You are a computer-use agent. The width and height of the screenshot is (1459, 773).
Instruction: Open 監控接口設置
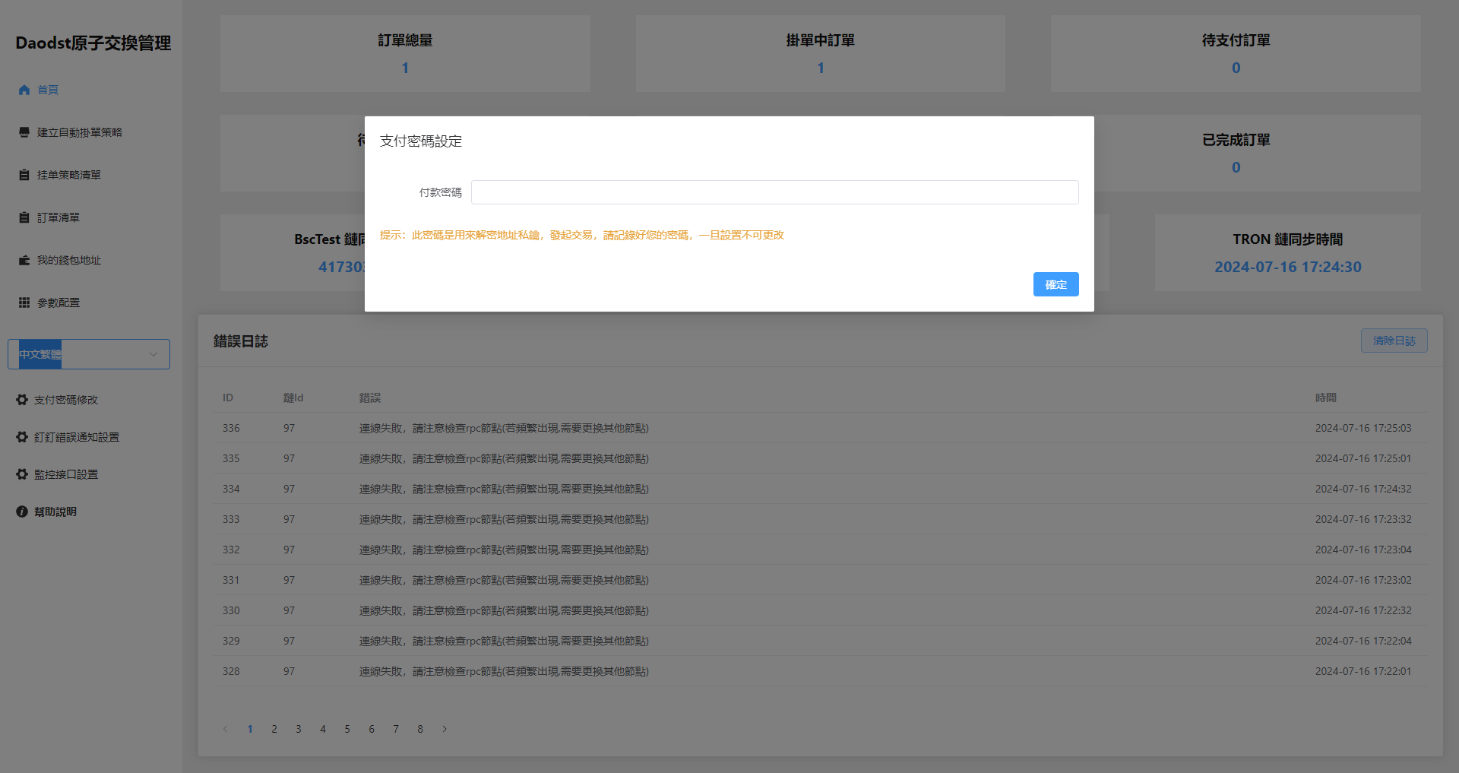pos(65,474)
